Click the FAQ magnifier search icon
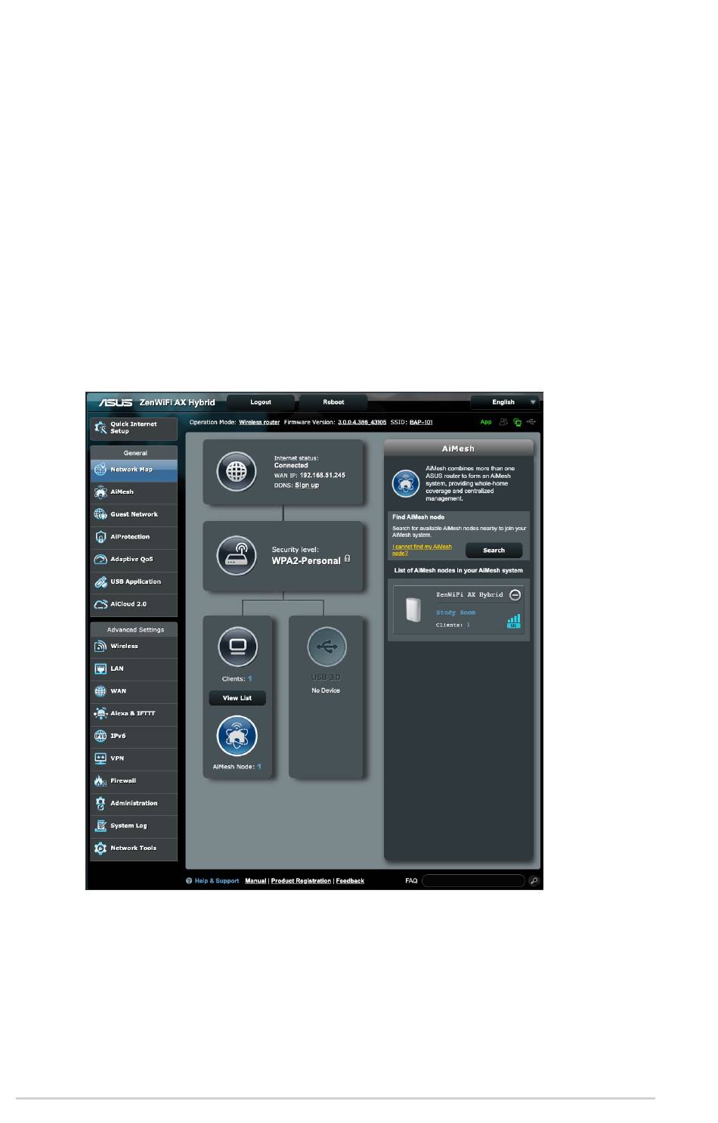Screen dimensions: 718x1123 tap(534, 881)
